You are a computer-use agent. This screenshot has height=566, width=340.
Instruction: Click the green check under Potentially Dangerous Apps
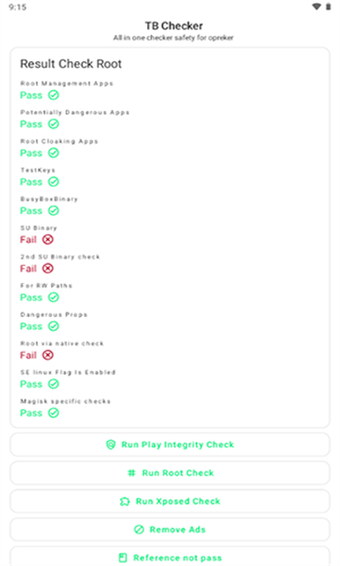(x=54, y=124)
